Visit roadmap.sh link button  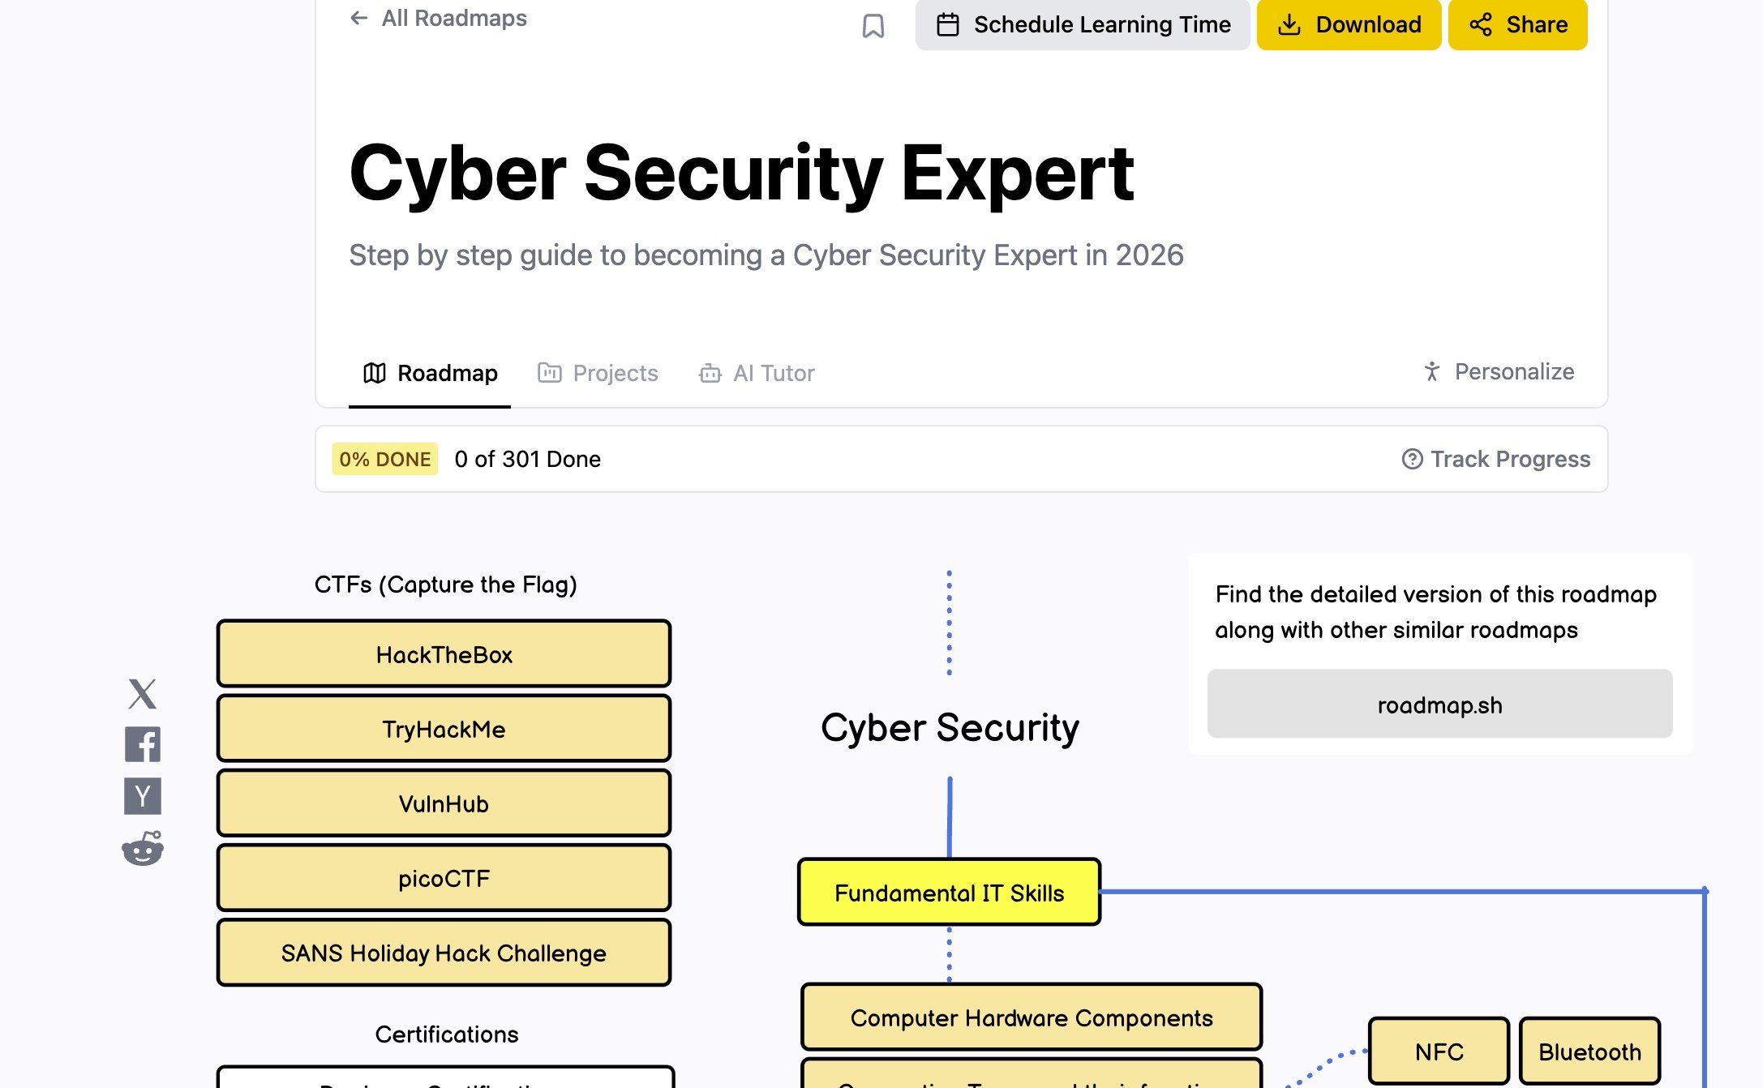1439,704
